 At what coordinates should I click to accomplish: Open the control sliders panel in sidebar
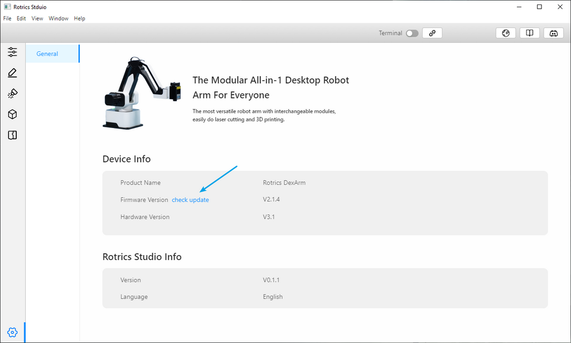click(12, 52)
